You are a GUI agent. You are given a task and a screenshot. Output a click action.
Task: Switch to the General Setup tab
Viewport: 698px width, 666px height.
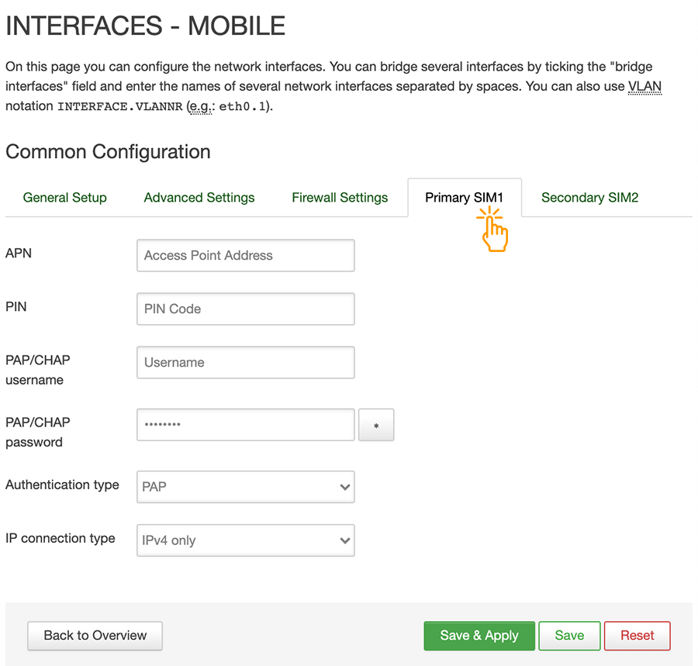(64, 198)
